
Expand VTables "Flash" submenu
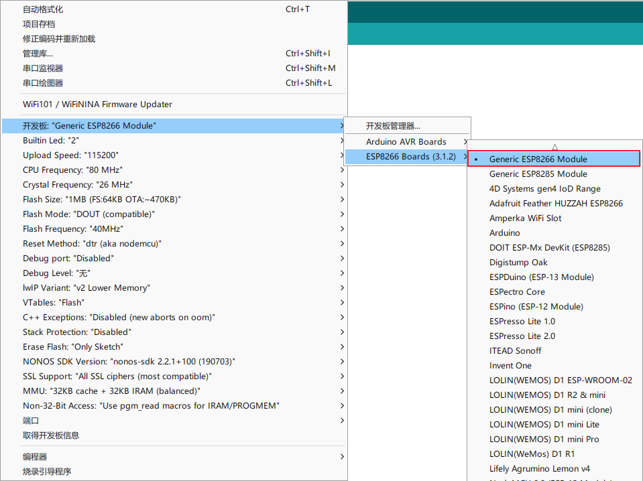click(174, 303)
